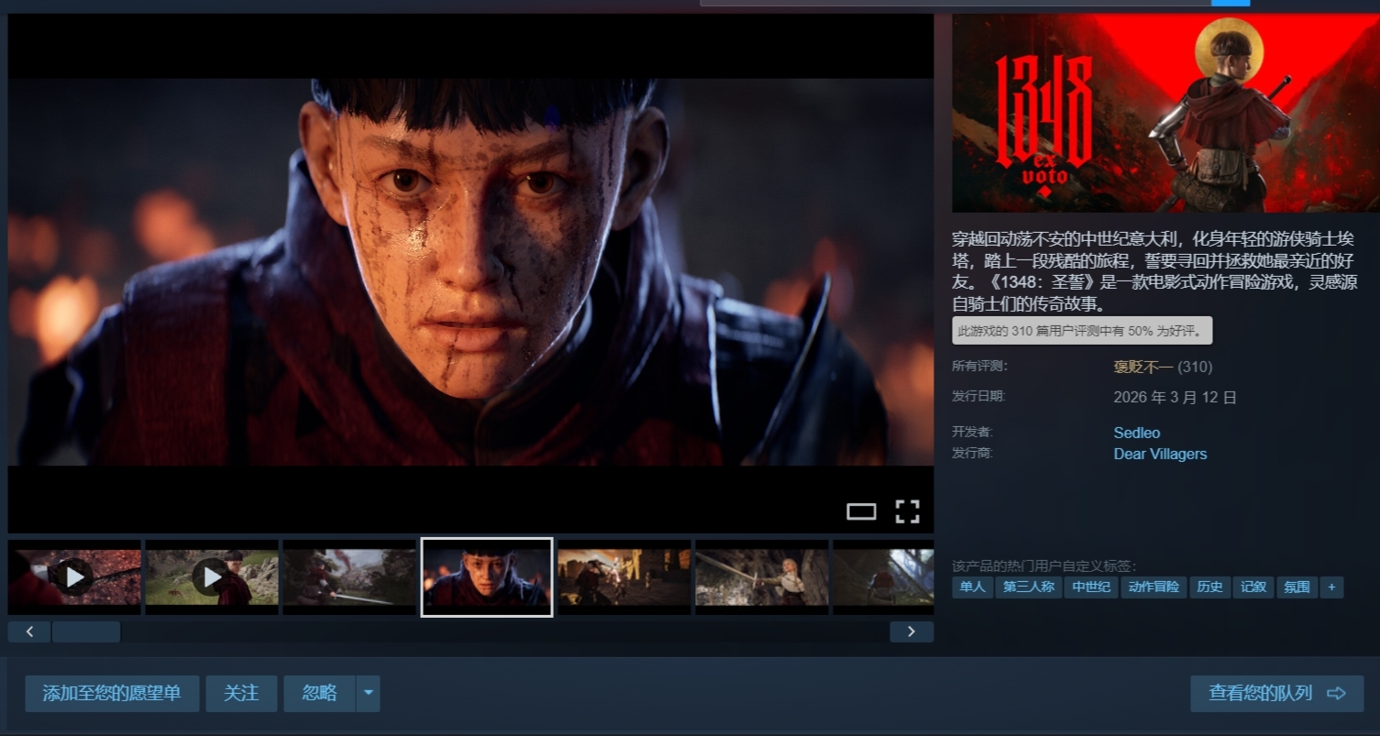1380x736 pixels.
Task: Enter fullscreen using the fullscreen icon
Action: [x=907, y=511]
